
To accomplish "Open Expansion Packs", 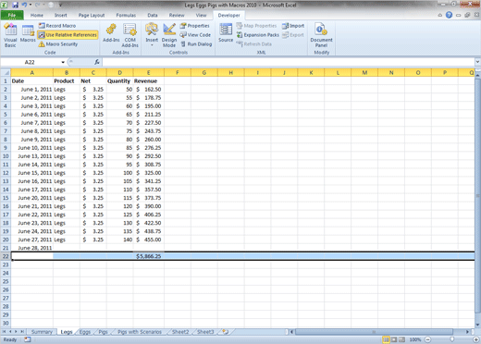I will point(258,35).
